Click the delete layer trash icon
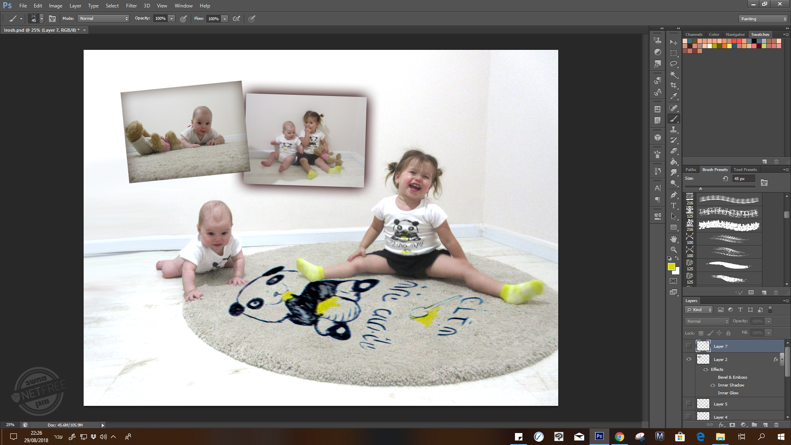This screenshot has height=445, width=791. (776, 424)
